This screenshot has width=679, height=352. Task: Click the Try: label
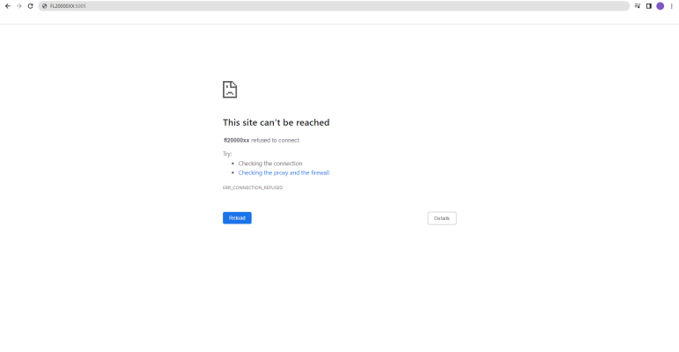coord(227,154)
